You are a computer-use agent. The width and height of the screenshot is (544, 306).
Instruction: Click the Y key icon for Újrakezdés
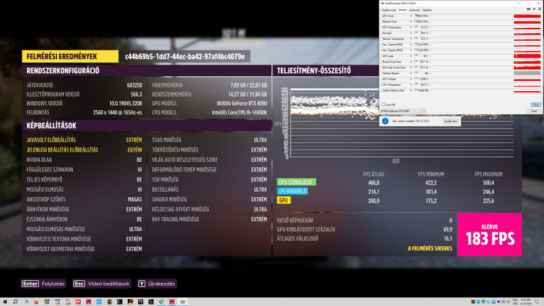(x=141, y=284)
